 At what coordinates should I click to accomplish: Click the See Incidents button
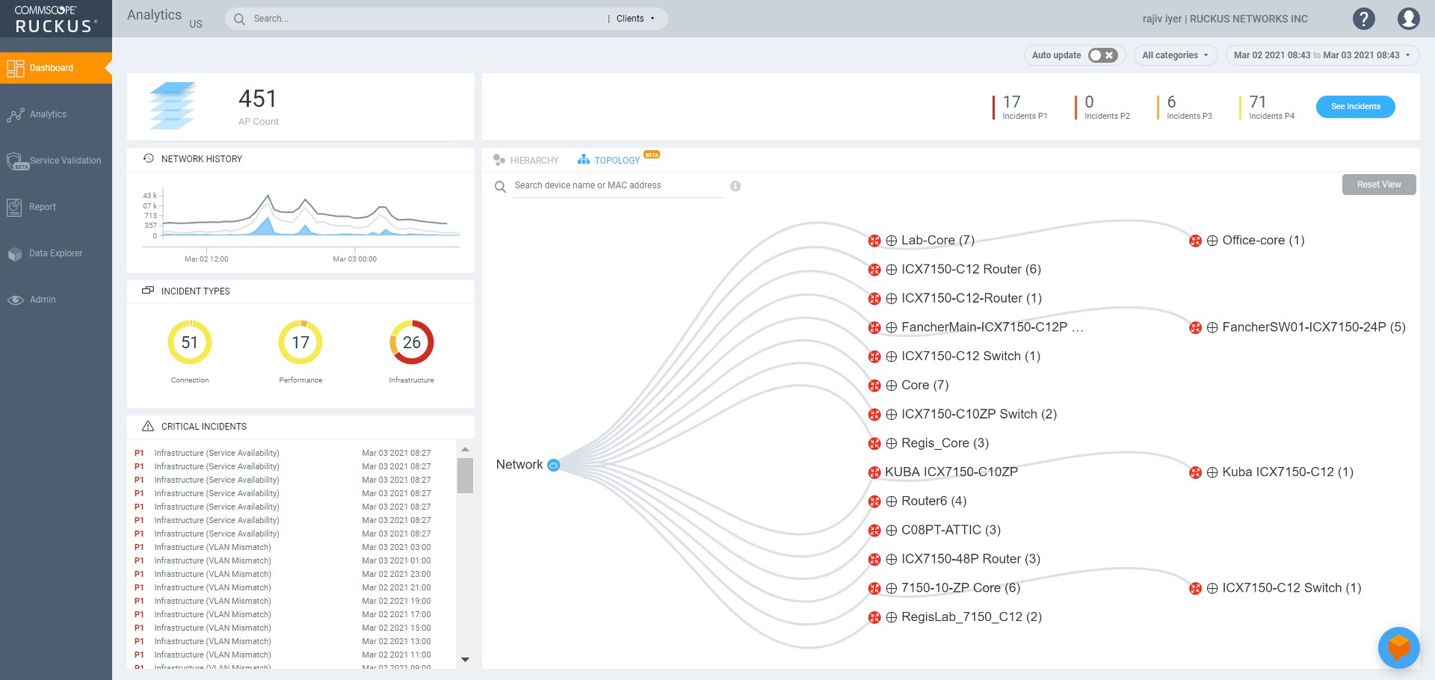tap(1355, 107)
